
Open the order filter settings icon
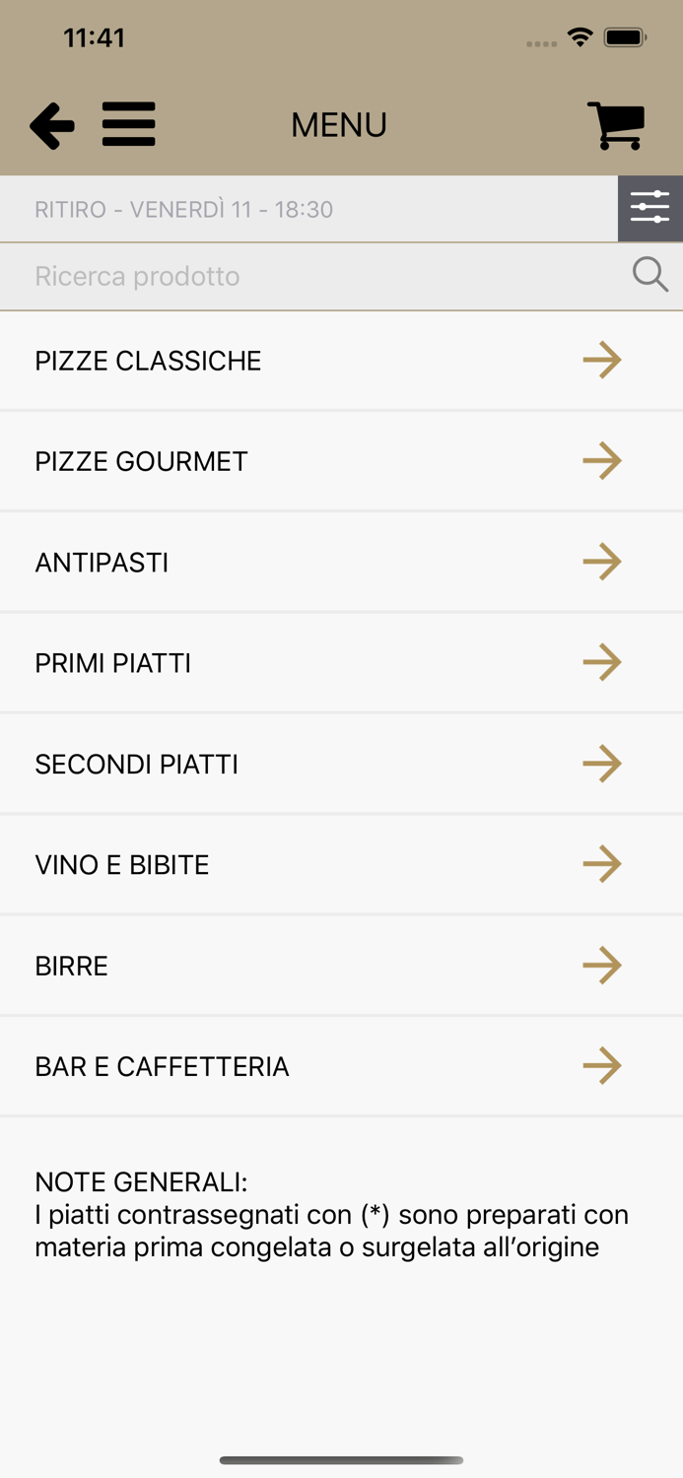pos(649,208)
